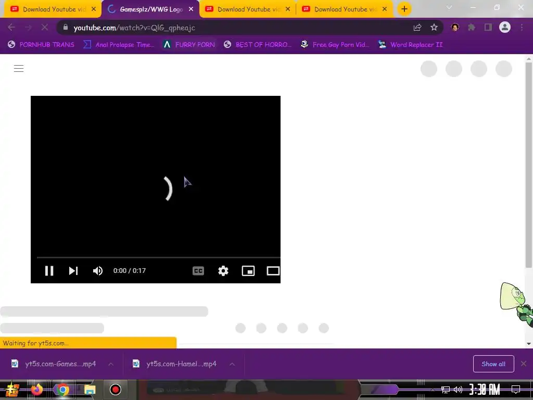
Task: Launch Firefox from the taskbar
Action: [36, 390]
